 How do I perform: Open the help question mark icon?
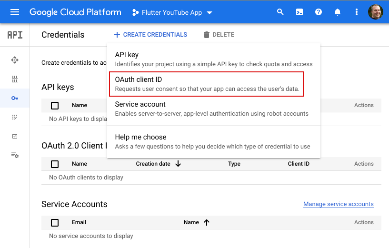(x=319, y=12)
